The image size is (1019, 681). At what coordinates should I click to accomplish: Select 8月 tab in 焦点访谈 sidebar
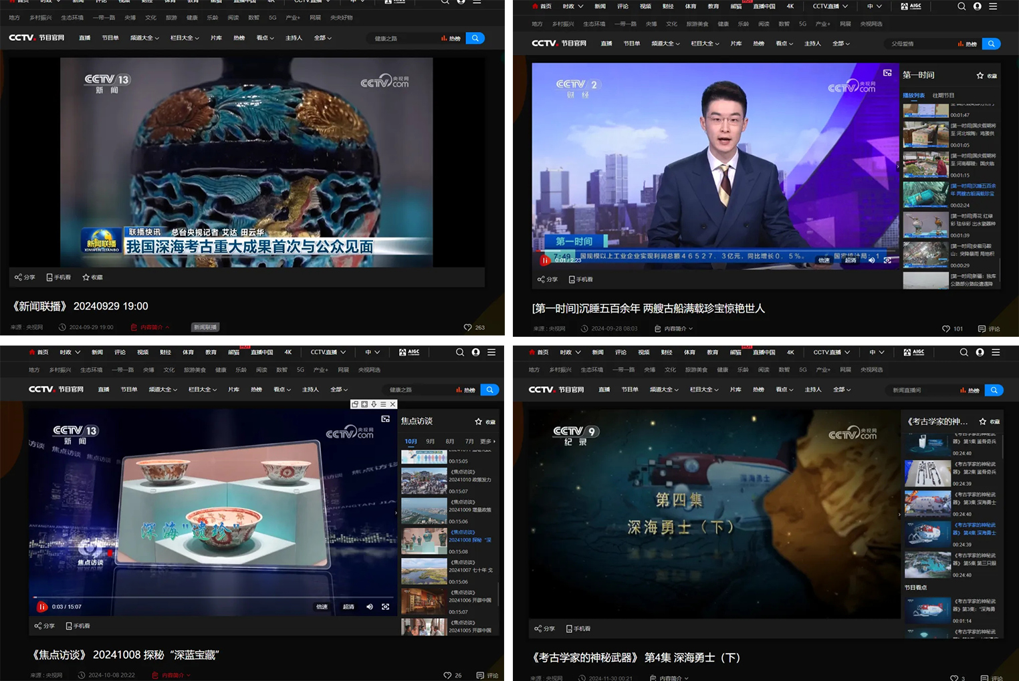[x=450, y=442]
